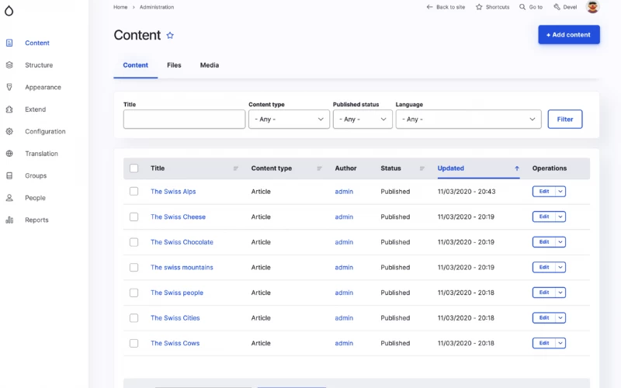Switch to the Media tab
The width and height of the screenshot is (621, 388).
point(210,65)
